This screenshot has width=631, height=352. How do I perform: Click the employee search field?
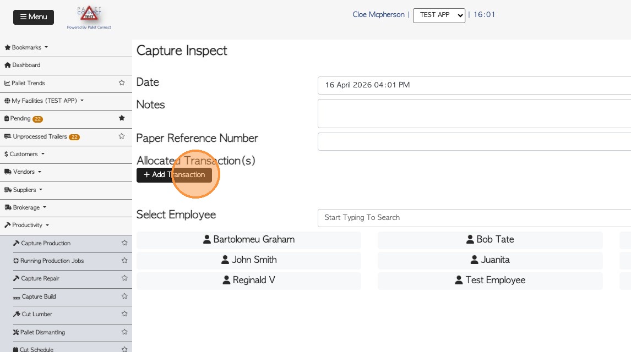click(x=474, y=218)
